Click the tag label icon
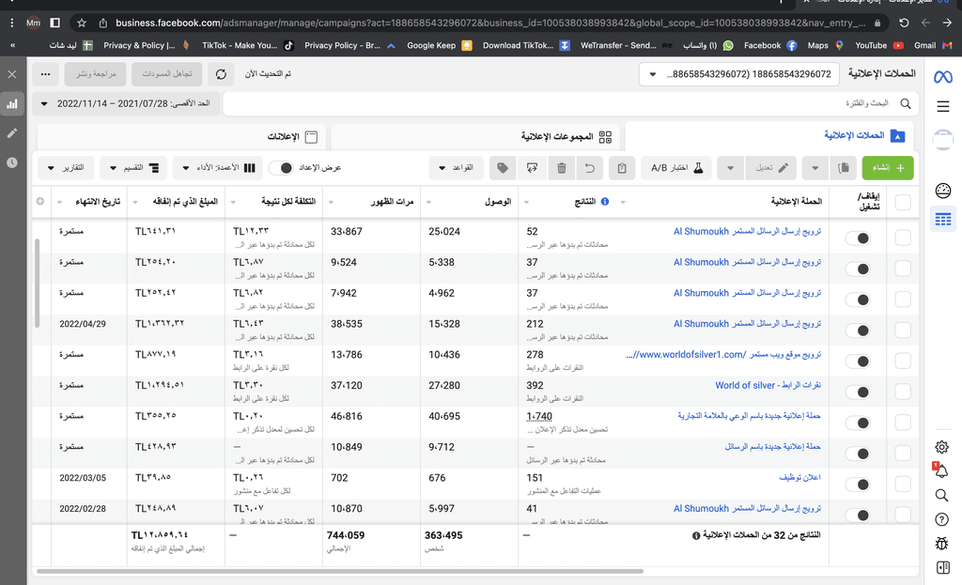Image resolution: width=962 pixels, height=585 pixels. coord(503,168)
